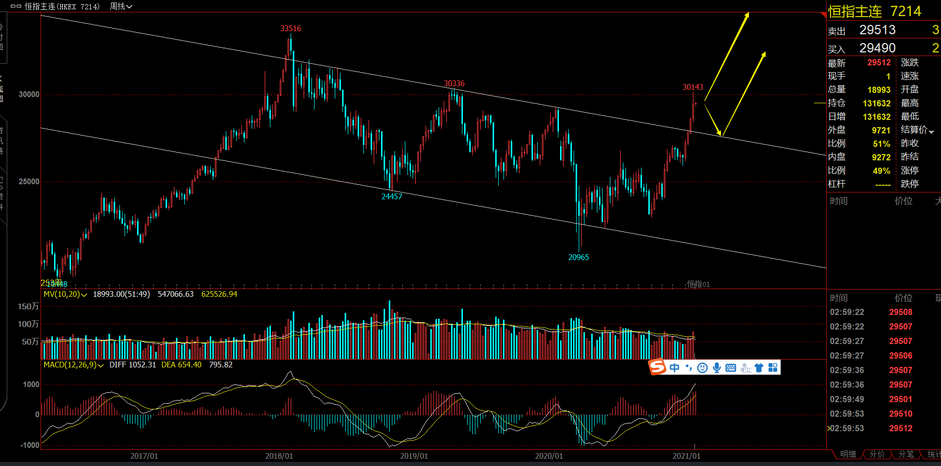941x466 pixels.
Task: Open Sogou skin shirt icon
Action: click(759, 368)
